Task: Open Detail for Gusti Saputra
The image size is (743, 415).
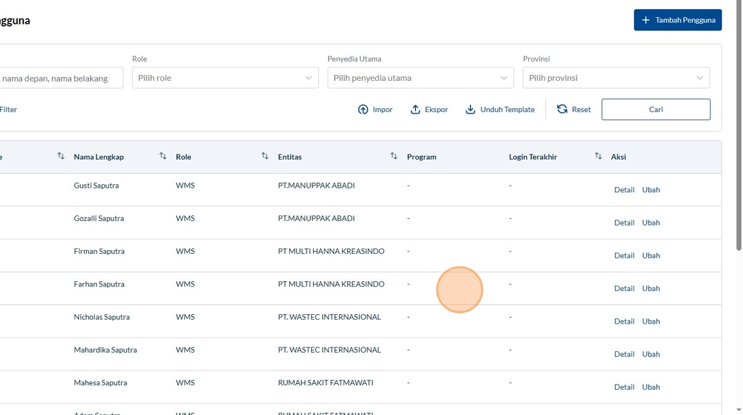Action: (624, 190)
